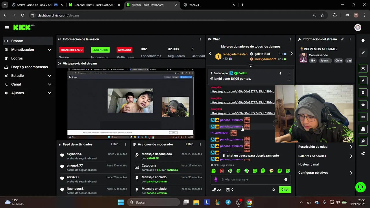Expand the Estudio menu

click(x=28, y=76)
